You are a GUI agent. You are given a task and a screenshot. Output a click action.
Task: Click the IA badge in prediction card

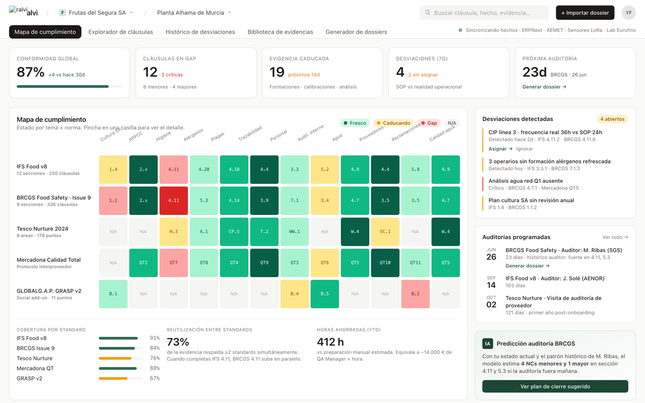pos(487,343)
